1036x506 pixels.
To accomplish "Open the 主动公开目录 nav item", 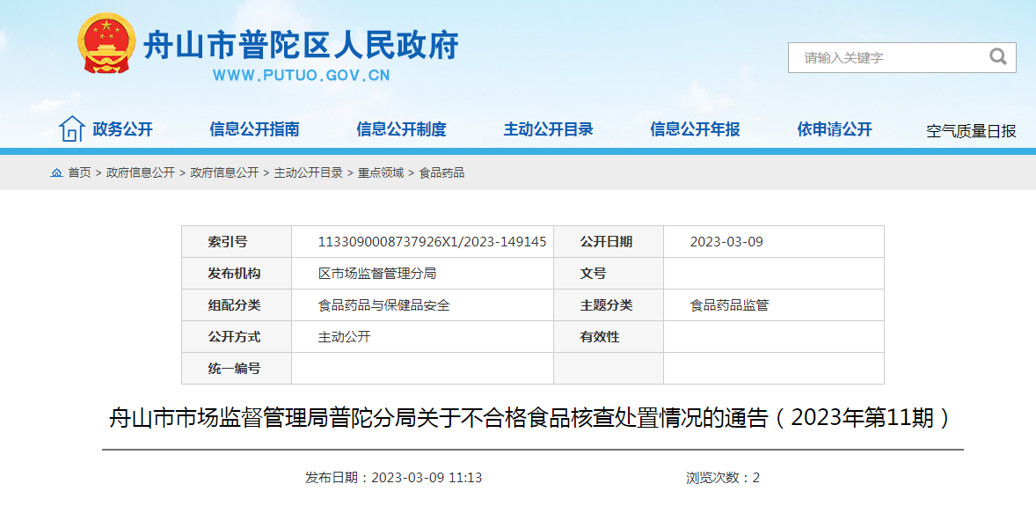I will coord(549,129).
